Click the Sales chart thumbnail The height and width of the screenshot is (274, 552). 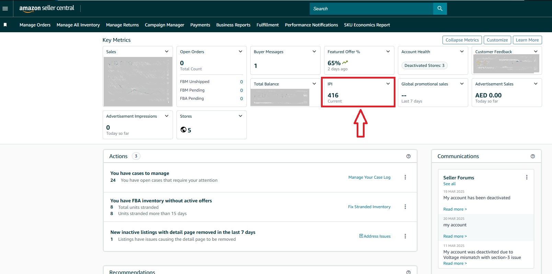138,82
